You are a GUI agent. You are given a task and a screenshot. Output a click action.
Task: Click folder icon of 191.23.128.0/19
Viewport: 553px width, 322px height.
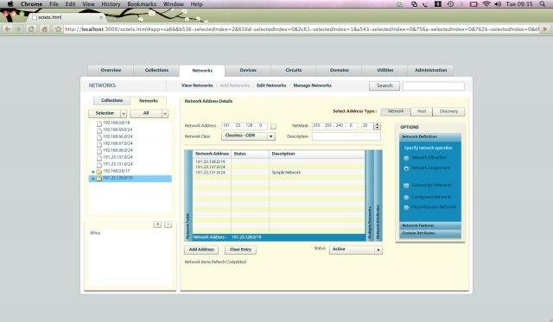point(99,179)
